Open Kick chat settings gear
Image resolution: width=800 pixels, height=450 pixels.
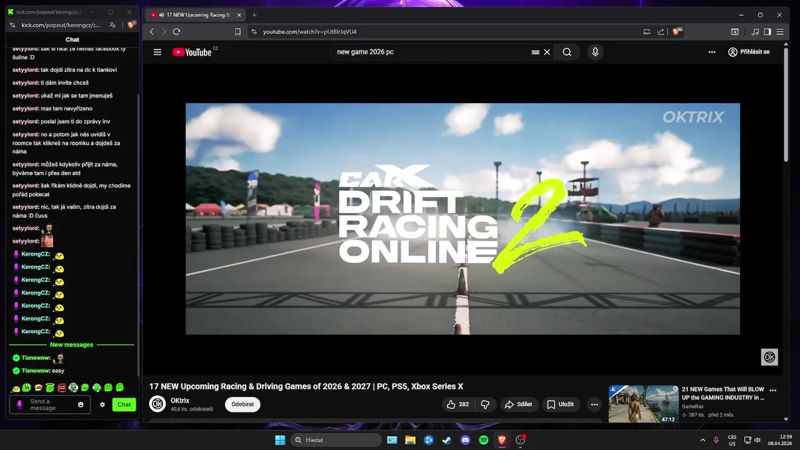(102, 404)
